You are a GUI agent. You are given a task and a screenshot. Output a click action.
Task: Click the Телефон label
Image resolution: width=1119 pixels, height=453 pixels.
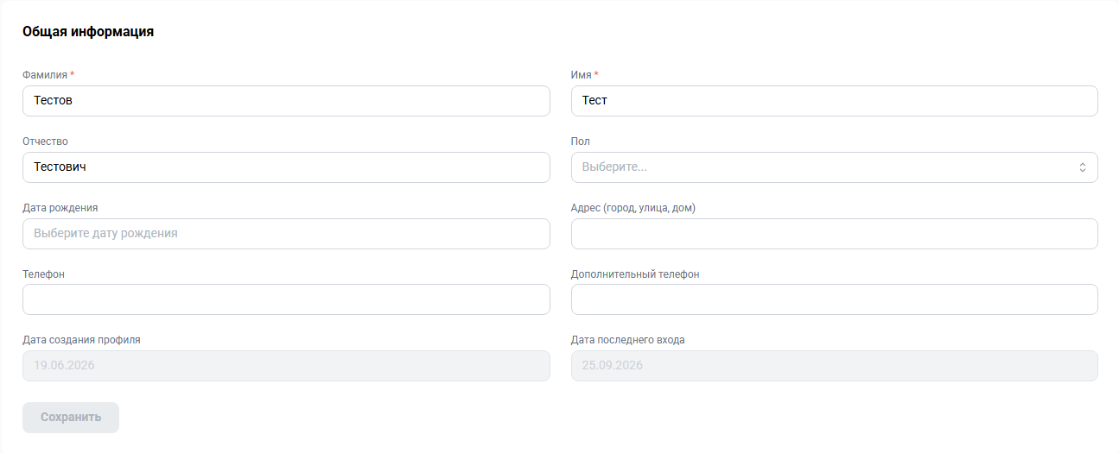pyautogui.click(x=43, y=274)
